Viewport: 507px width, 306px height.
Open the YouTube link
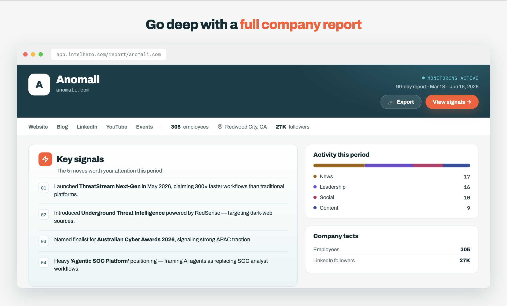tap(117, 127)
